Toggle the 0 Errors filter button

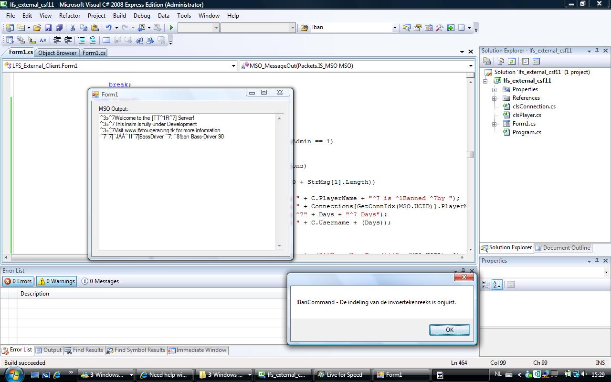pyautogui.click(x=18, y=281)
